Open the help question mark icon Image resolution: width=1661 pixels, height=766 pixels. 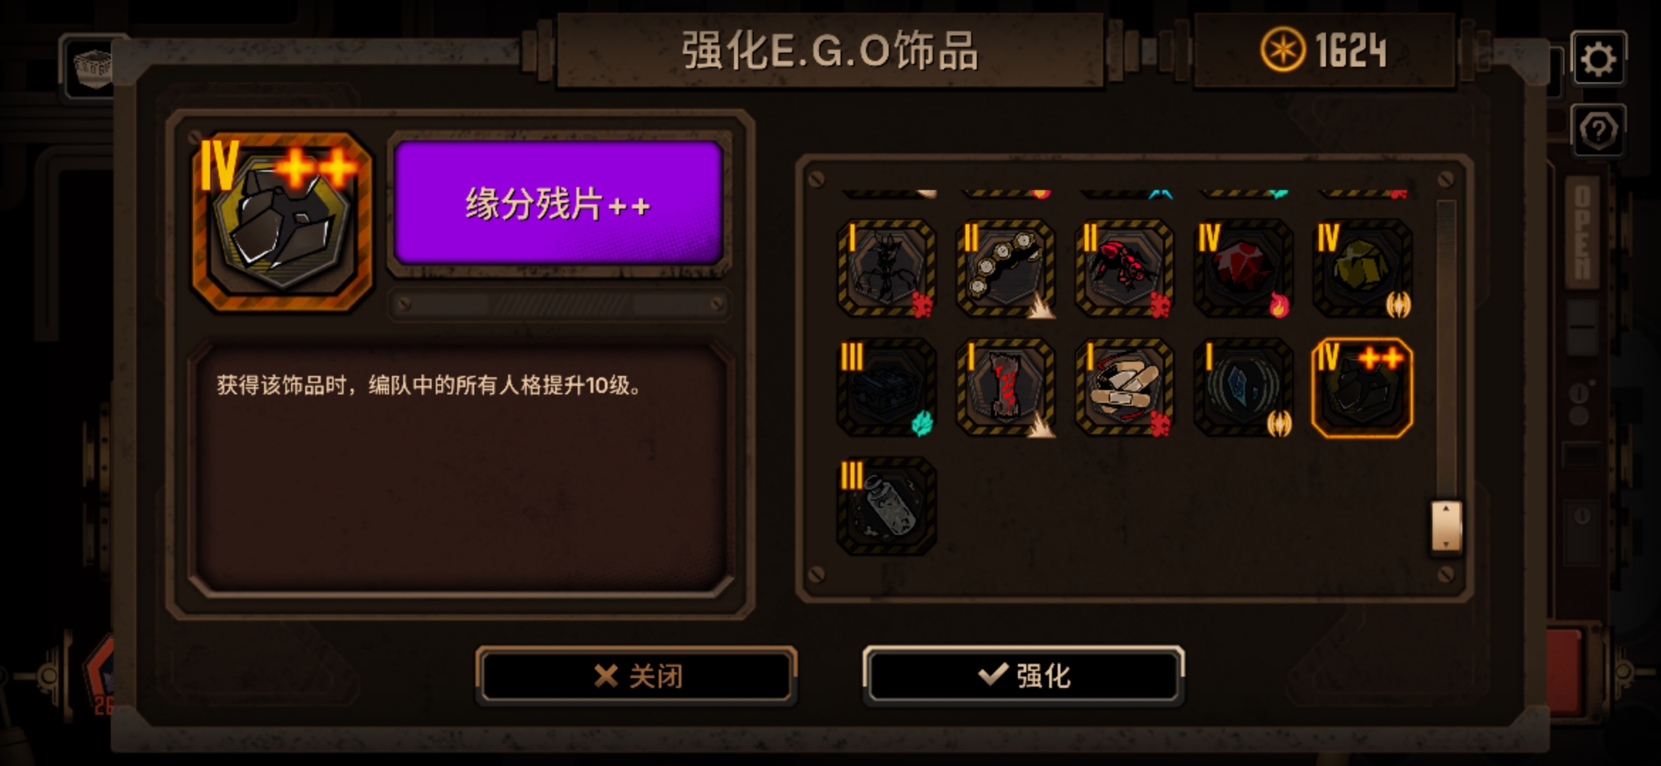[x=1598, y=131]
